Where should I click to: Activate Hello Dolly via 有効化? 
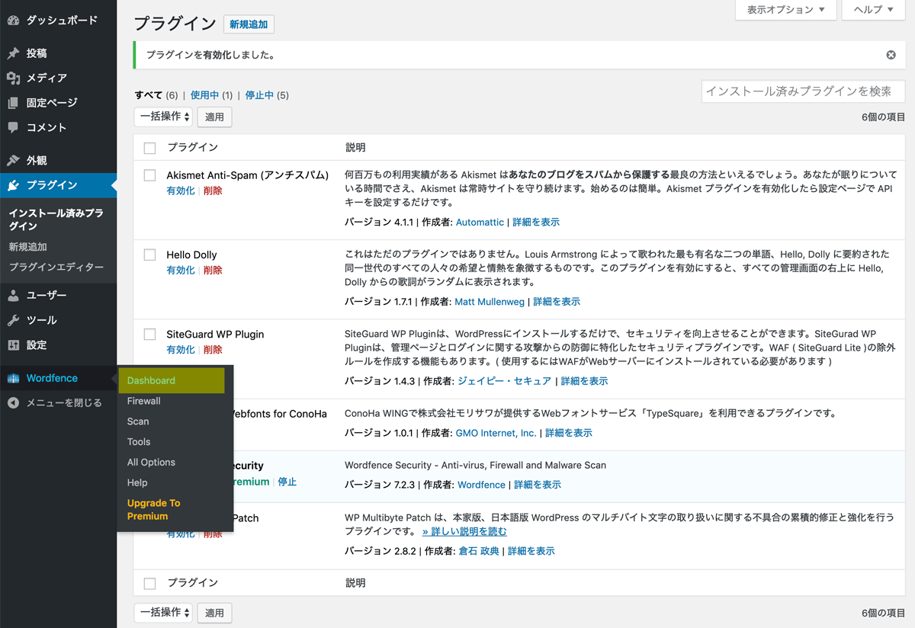click(181, 270)
